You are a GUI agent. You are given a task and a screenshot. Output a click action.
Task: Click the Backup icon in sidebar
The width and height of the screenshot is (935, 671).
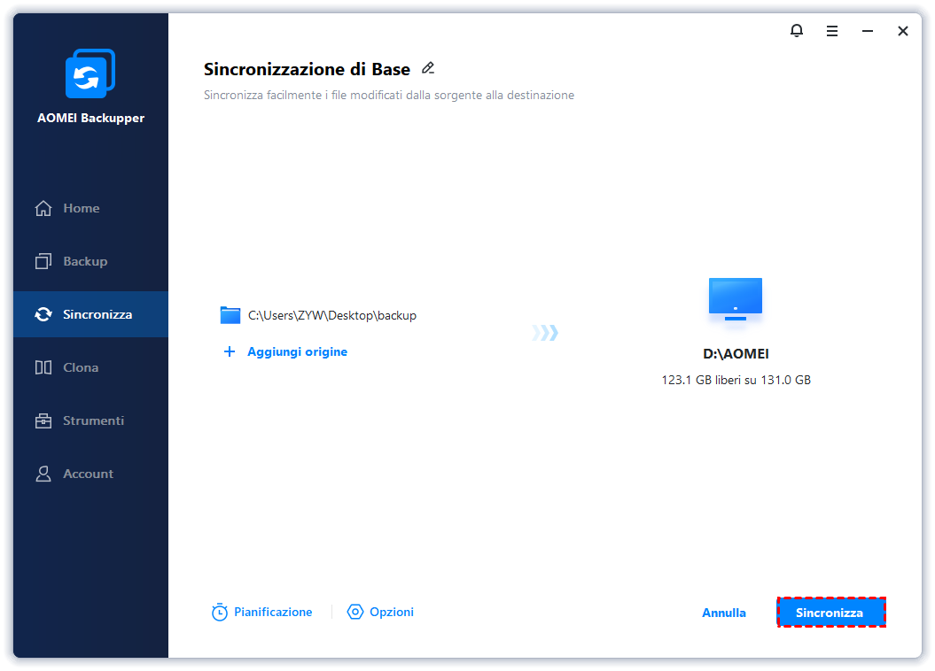tap(43, 261)
